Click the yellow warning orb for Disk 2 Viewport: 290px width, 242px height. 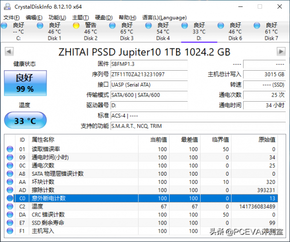[x=76, y=25]
